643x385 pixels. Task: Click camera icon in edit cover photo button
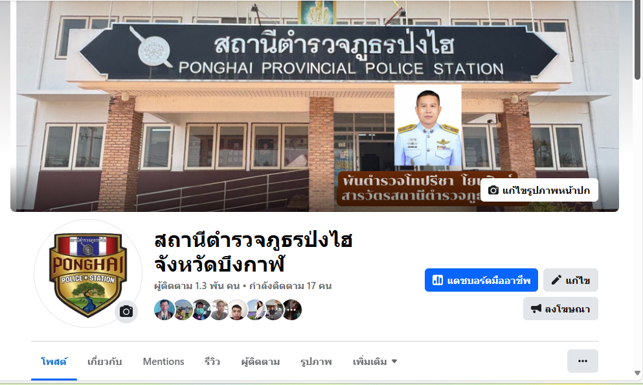click(x=493, y=191)
